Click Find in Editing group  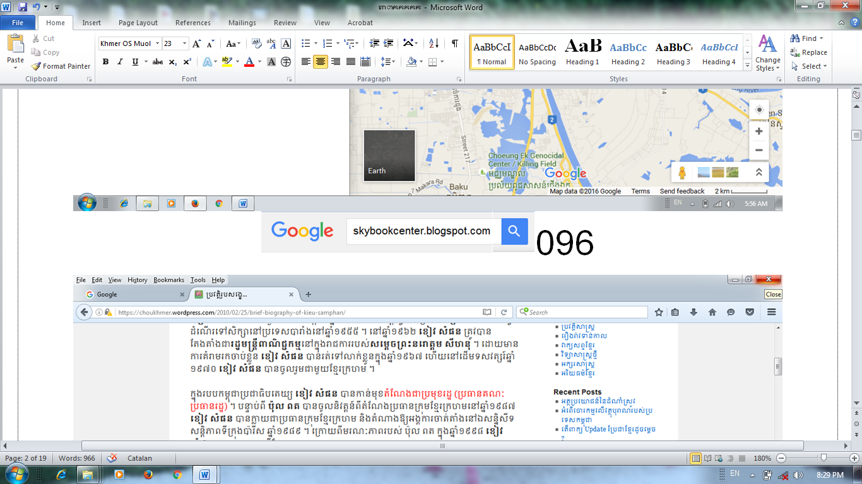click(808, 38)
